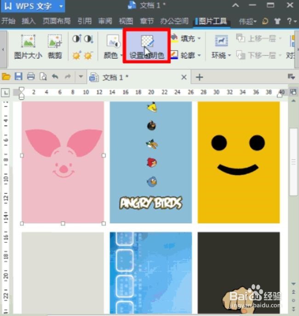Screen dimensions: 299x316
Task: Expand quick access toolbar dropdown
Action: pos(81,76)
